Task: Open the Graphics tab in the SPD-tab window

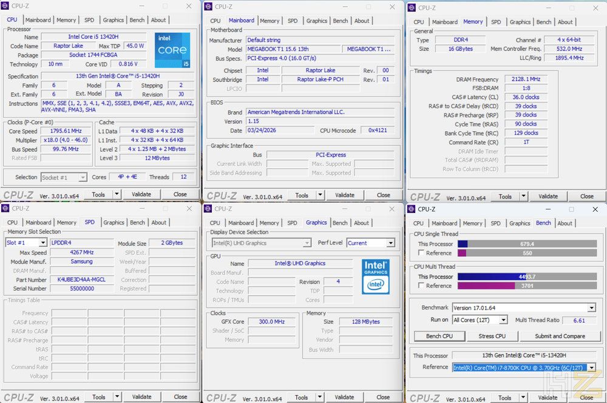Action: 114,222
